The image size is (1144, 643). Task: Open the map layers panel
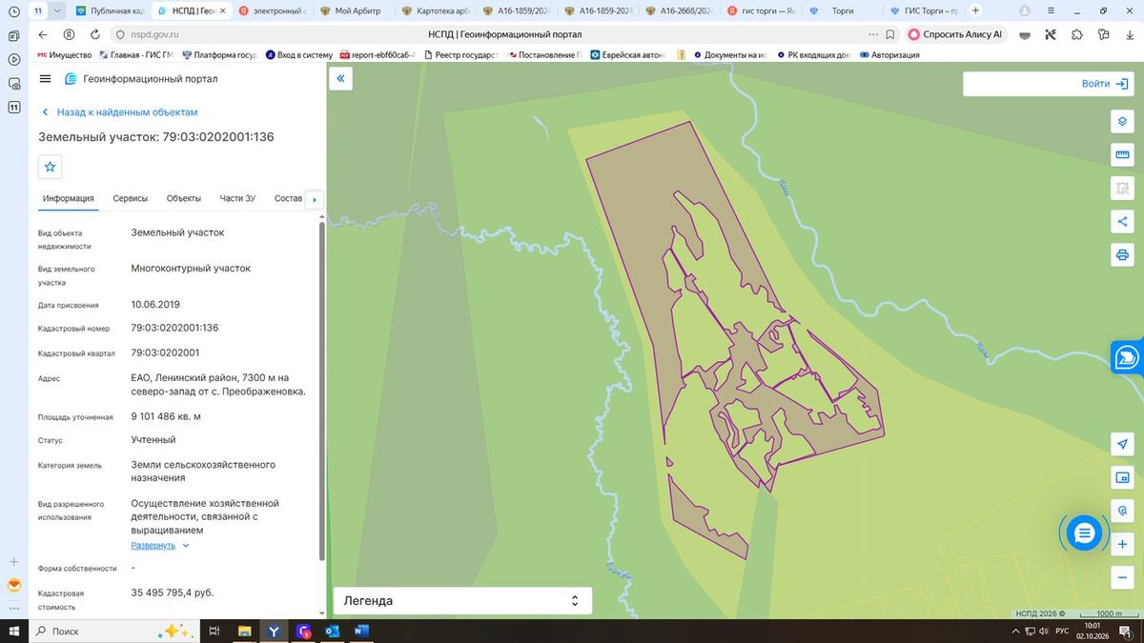(x=1122, y=122)
